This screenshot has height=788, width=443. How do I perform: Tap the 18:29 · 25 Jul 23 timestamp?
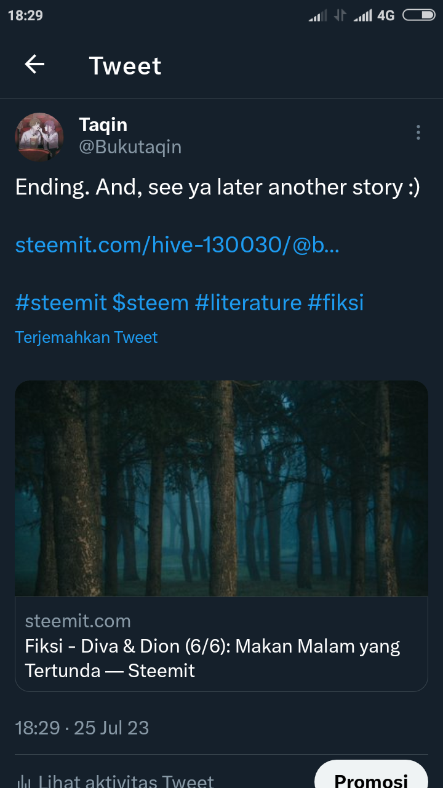click(x=82, y=728)
